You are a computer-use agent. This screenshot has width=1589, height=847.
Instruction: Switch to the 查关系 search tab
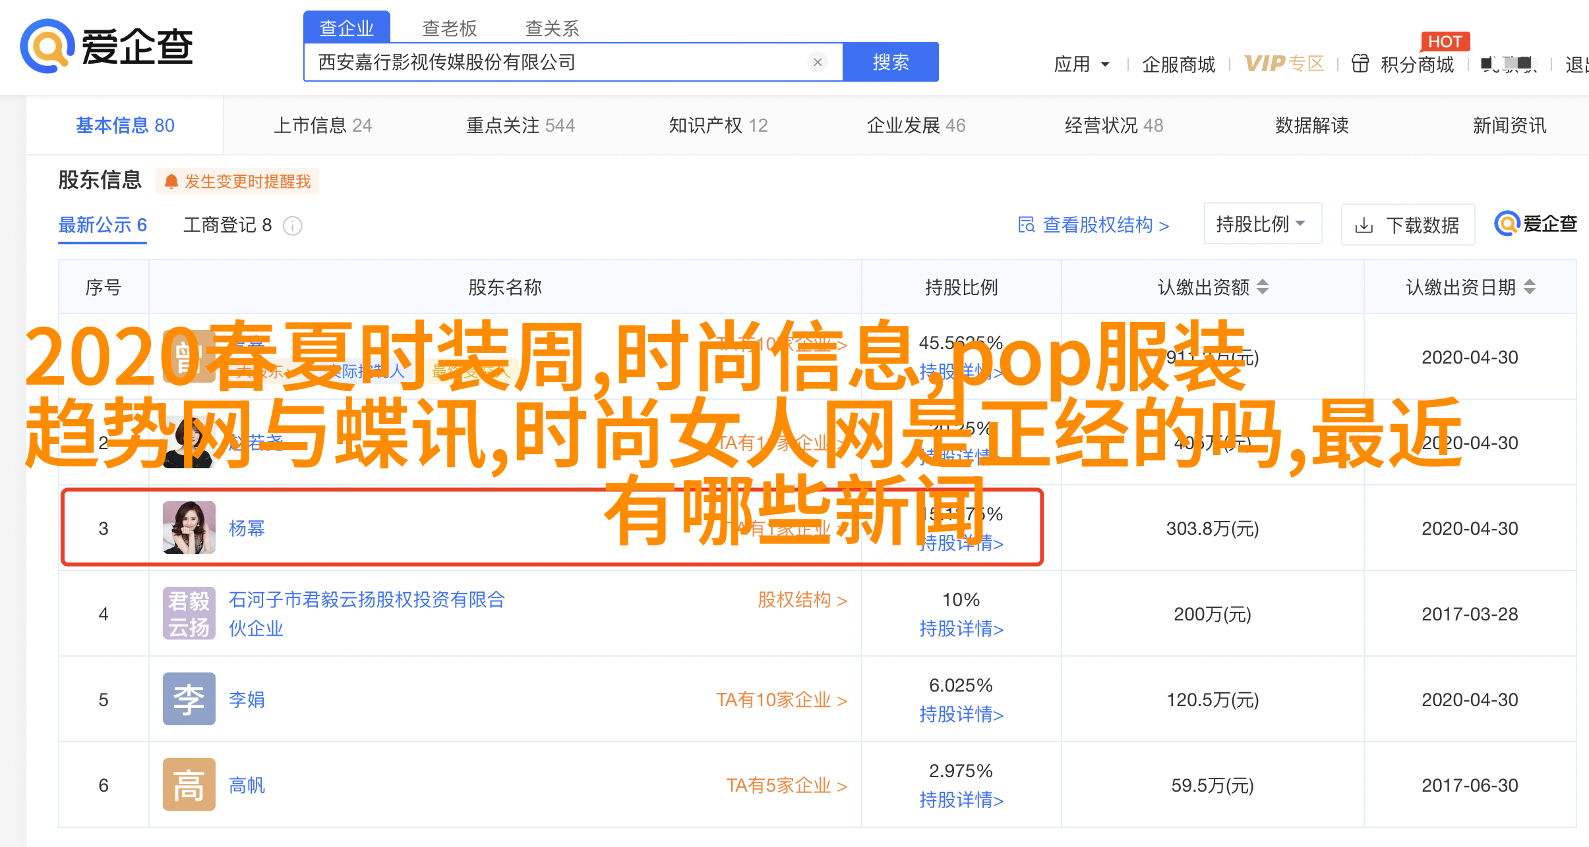(553, 28)
